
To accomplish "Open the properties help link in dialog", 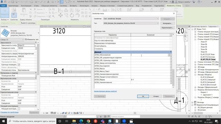I will pos(105,91).
